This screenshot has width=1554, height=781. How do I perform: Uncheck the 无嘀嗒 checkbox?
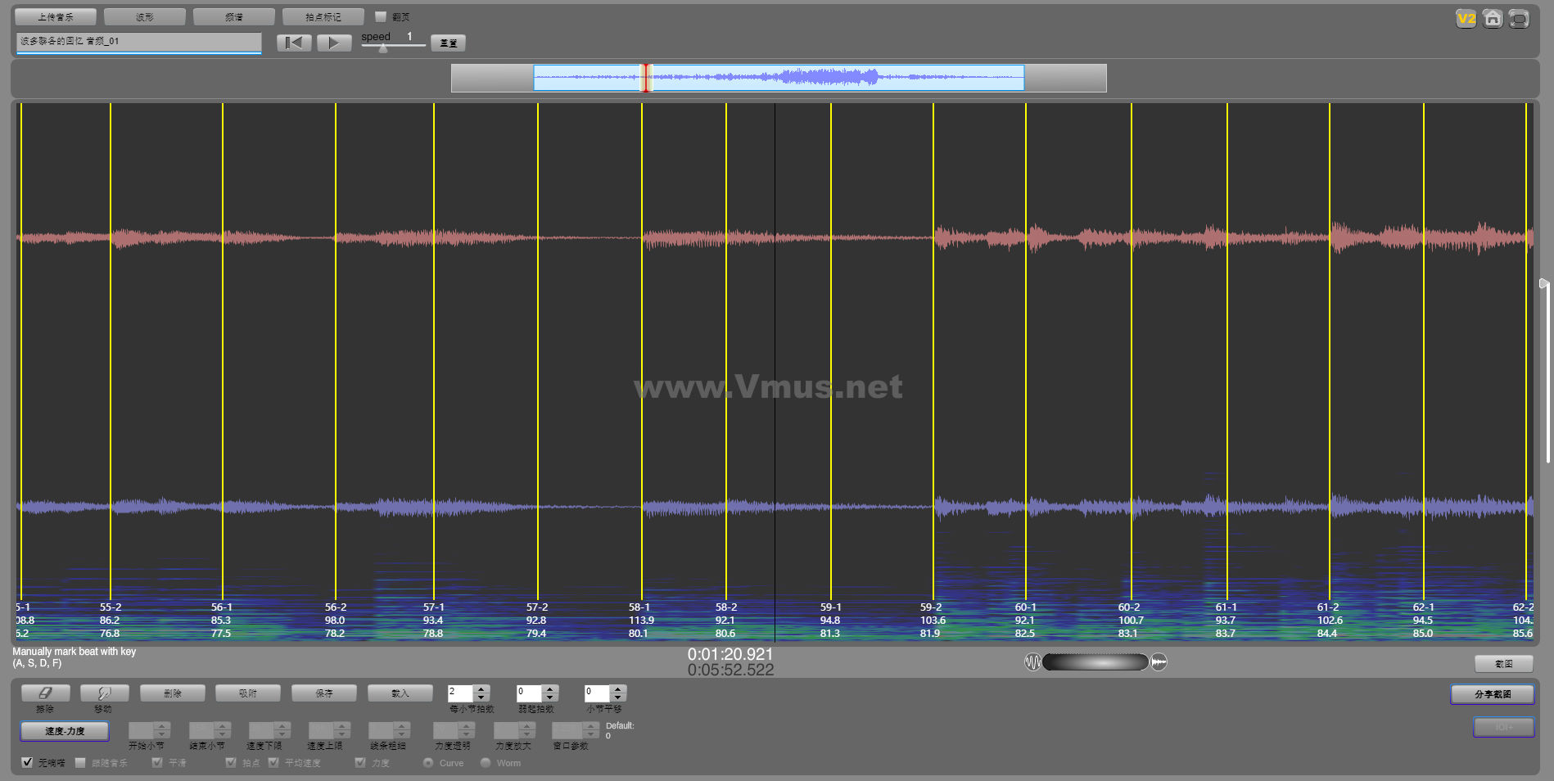(x=27, y=762)
